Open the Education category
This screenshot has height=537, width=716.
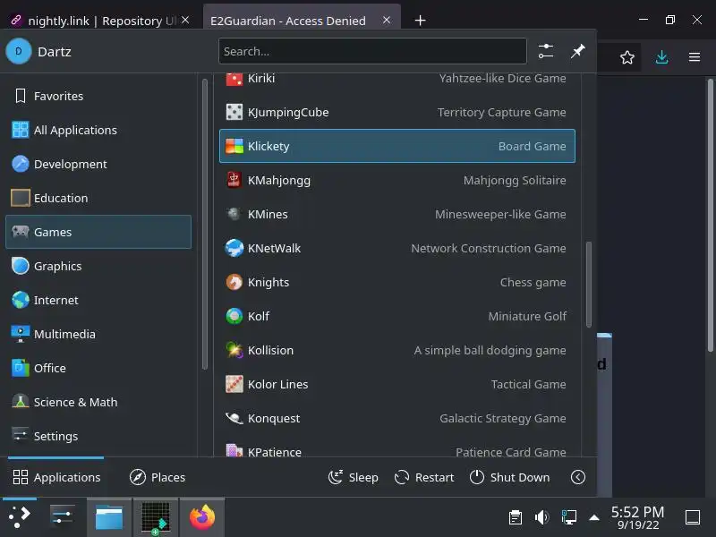point(98,198)
